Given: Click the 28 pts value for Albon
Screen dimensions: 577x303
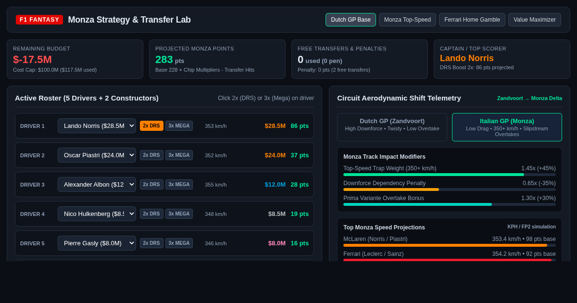Looking at the screenshot, I should [x=300, y=184].
